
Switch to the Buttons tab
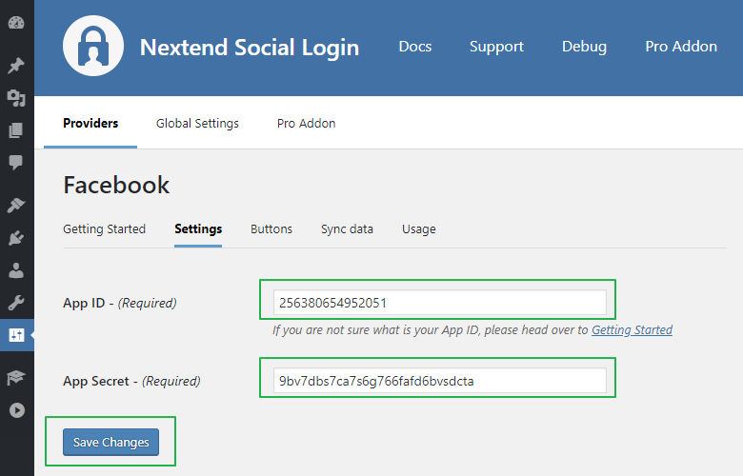click(x=271, y=229)
